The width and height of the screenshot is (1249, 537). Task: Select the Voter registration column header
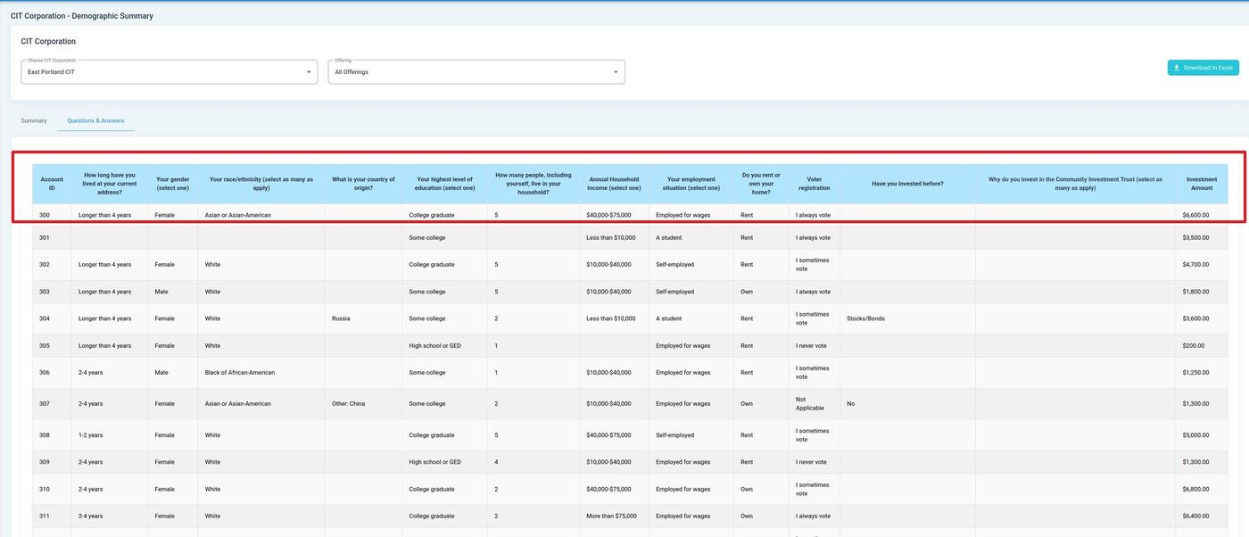click(814, 184)
